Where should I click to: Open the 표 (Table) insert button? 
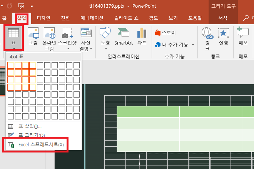[x=13, y=38]
